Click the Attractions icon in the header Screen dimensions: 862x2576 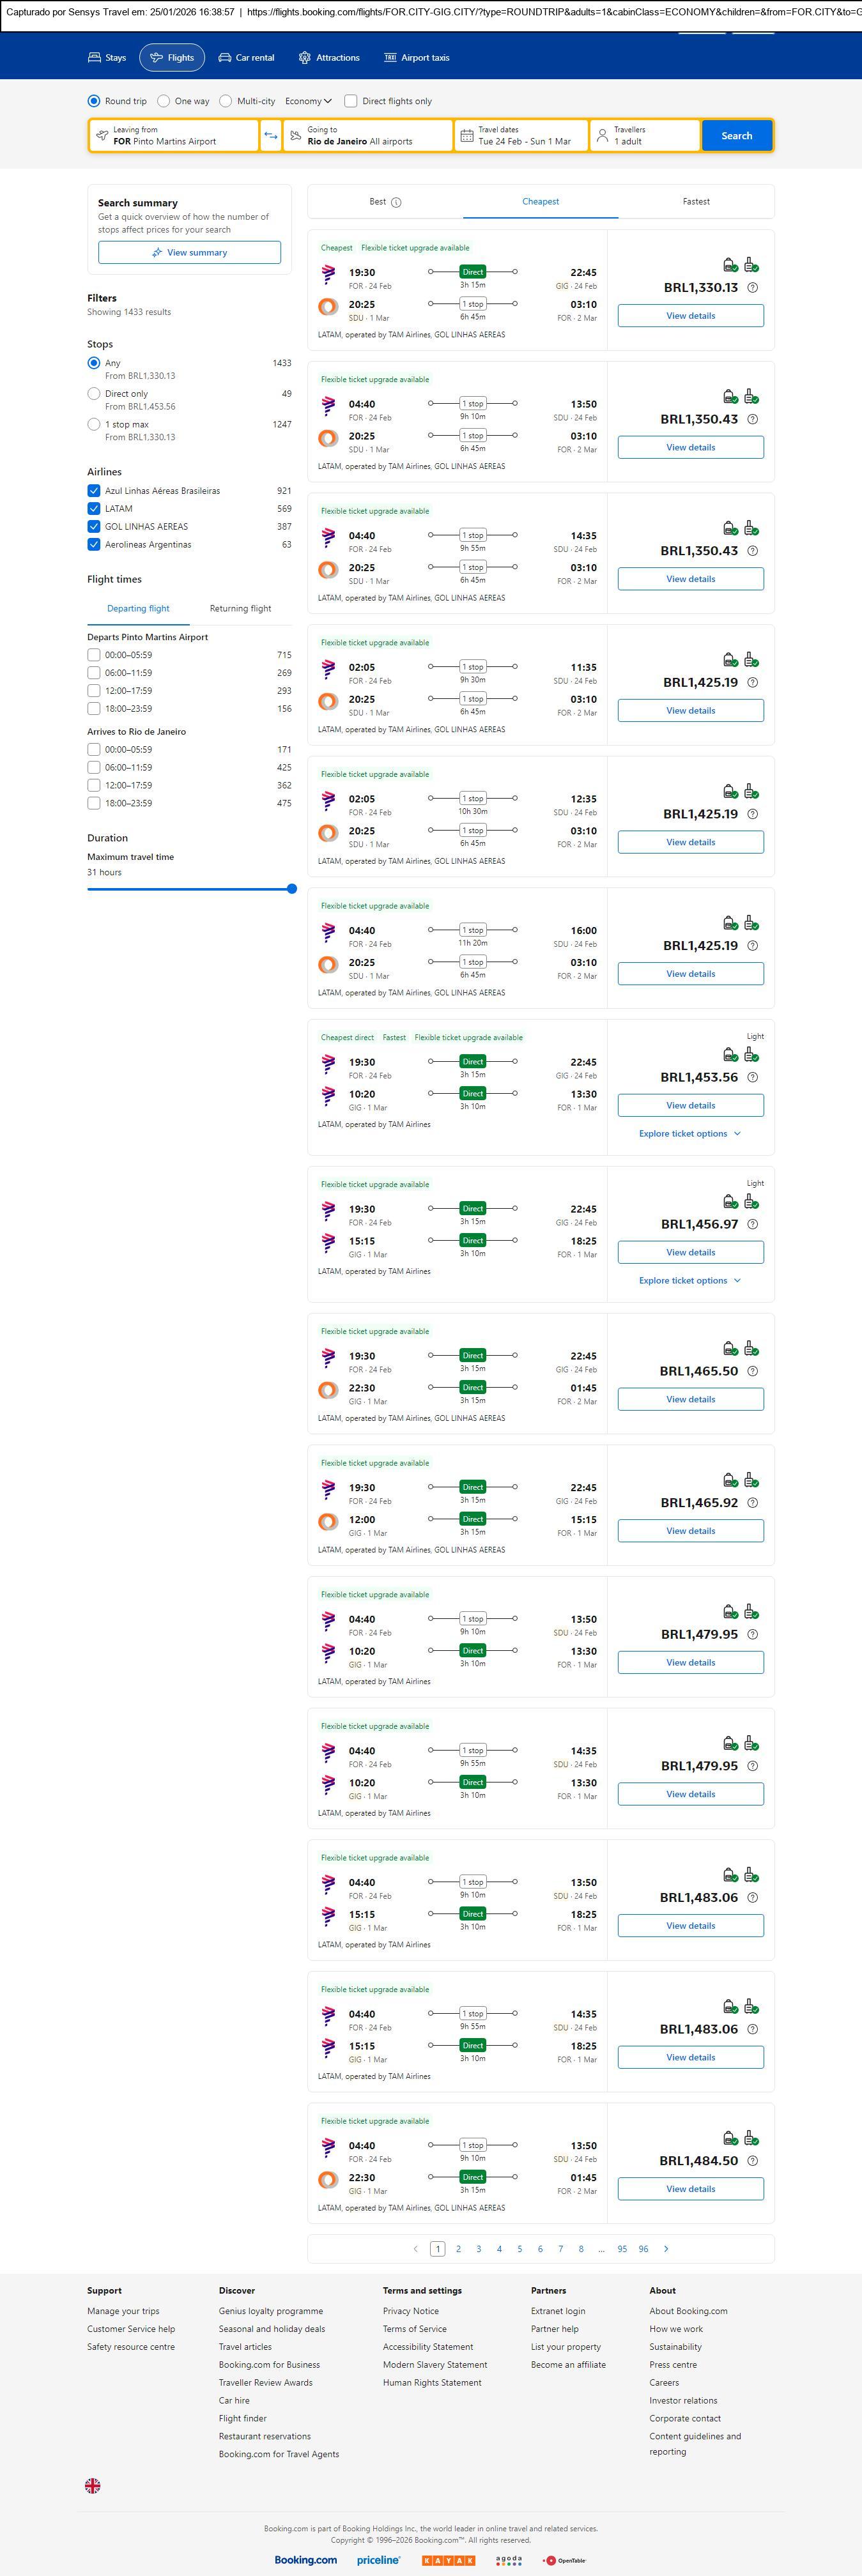305,58
